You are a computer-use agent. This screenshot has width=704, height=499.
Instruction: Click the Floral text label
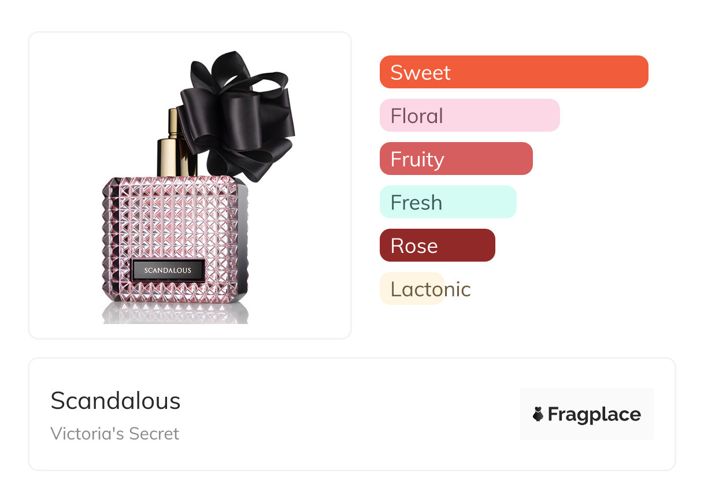(x=417, y=116)
